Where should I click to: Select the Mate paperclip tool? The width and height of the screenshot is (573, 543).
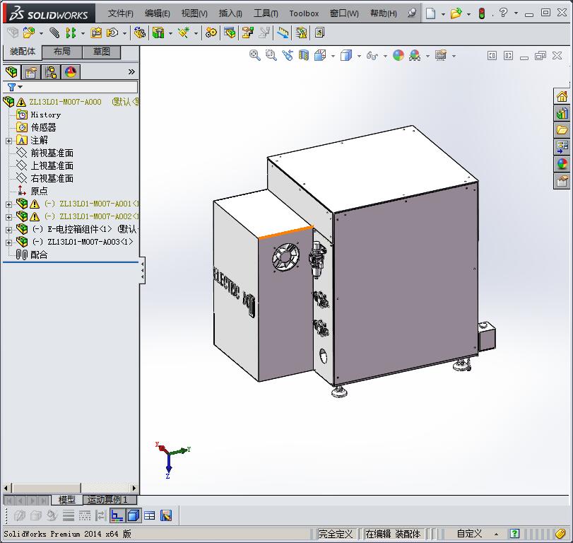(x=54, y=33)
